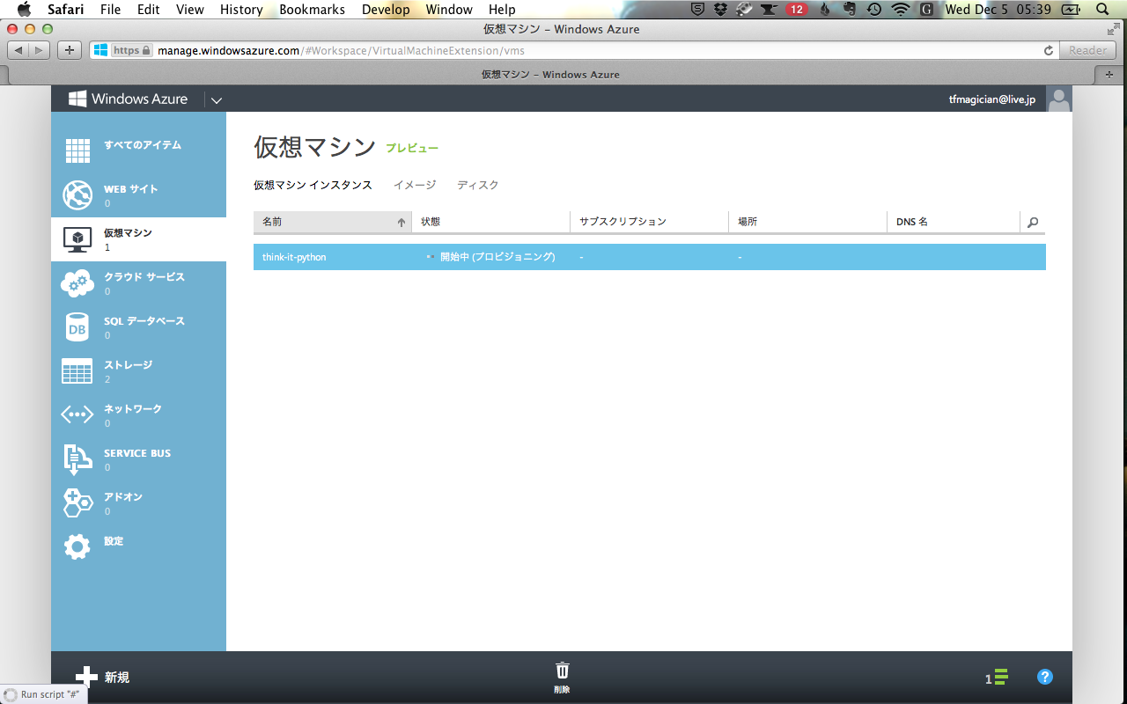Image resolution: width=1127 pixels, height=704 pixels.
Task: Click the プレビュー label beside the title
Action: point(412,149)
